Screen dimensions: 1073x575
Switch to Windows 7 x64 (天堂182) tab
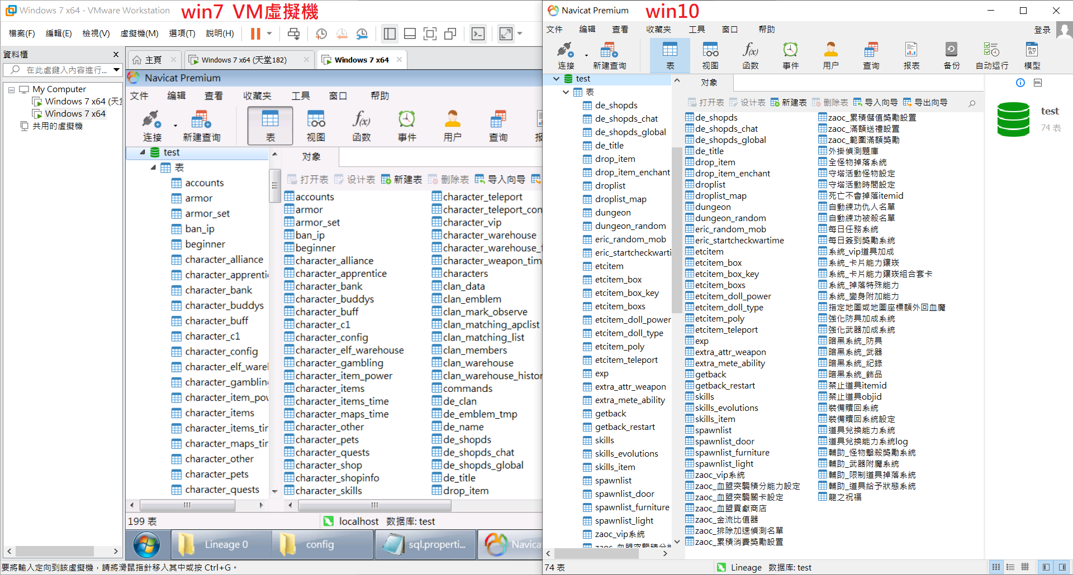tap(244, 60)
